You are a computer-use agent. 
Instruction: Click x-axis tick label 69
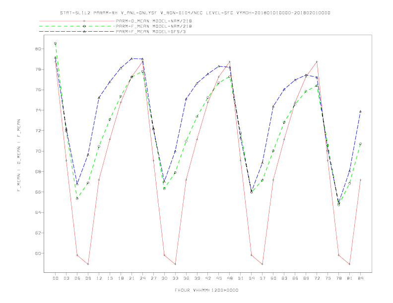pyautogui.click(x=306, y=278)
